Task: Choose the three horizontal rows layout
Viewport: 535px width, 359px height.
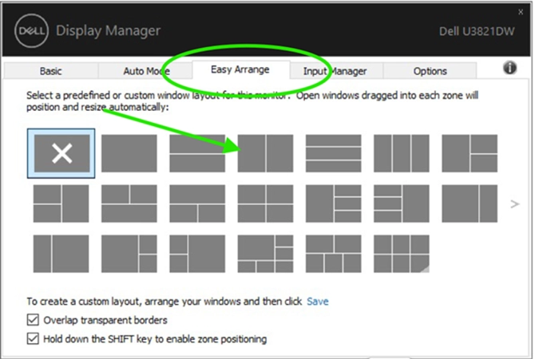Action: click(333, 153)
